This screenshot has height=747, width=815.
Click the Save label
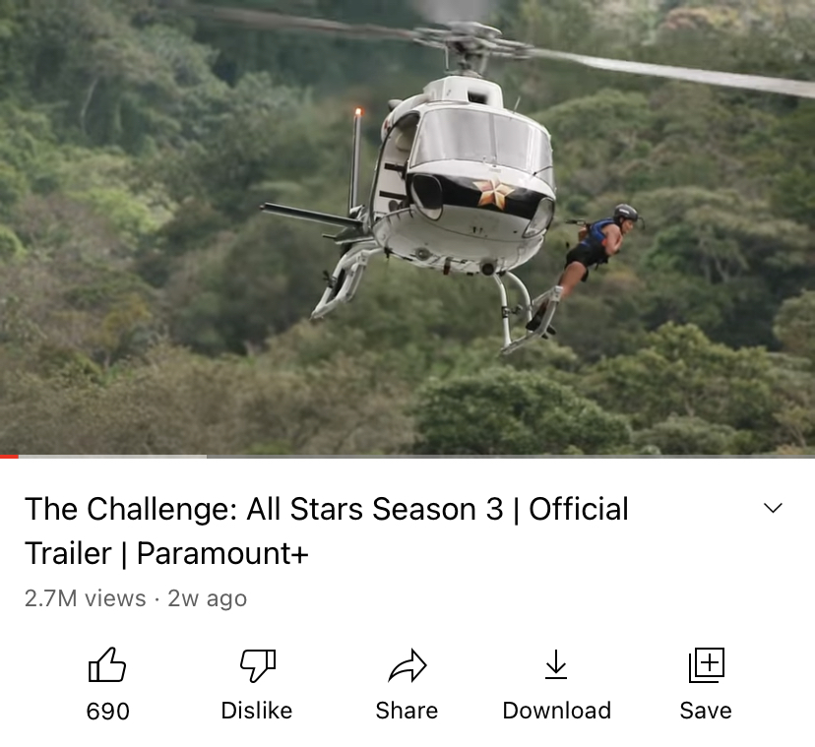point(706,711)
